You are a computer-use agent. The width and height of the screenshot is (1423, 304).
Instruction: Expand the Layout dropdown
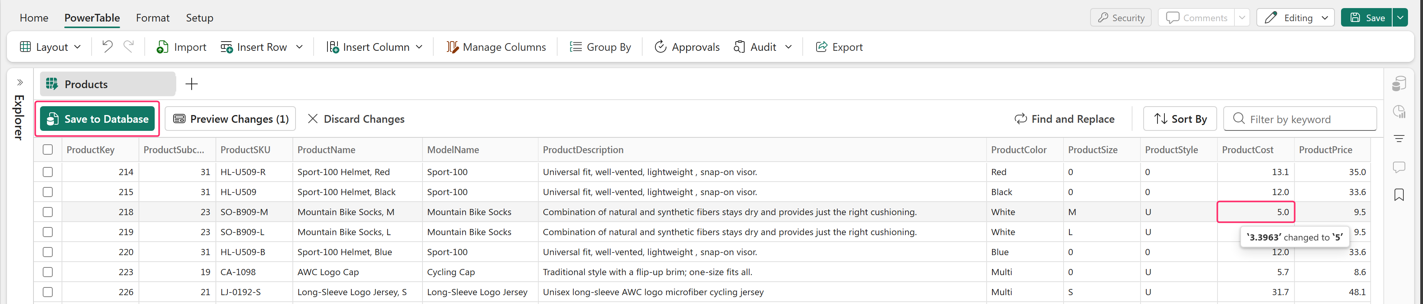click(x=50, y=47)
